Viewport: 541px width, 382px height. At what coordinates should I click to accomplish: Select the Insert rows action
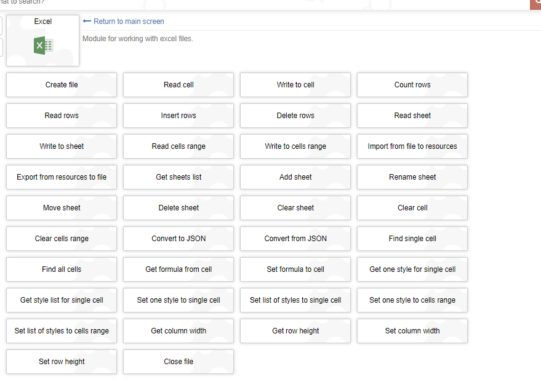pos(178,116)
